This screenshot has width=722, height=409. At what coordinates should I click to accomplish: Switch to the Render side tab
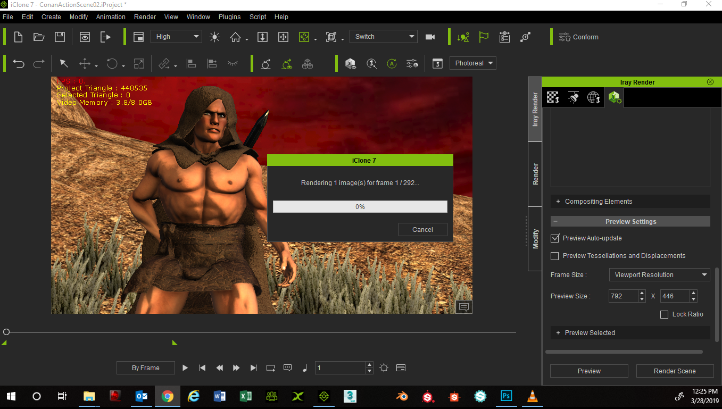pos(535,174)
